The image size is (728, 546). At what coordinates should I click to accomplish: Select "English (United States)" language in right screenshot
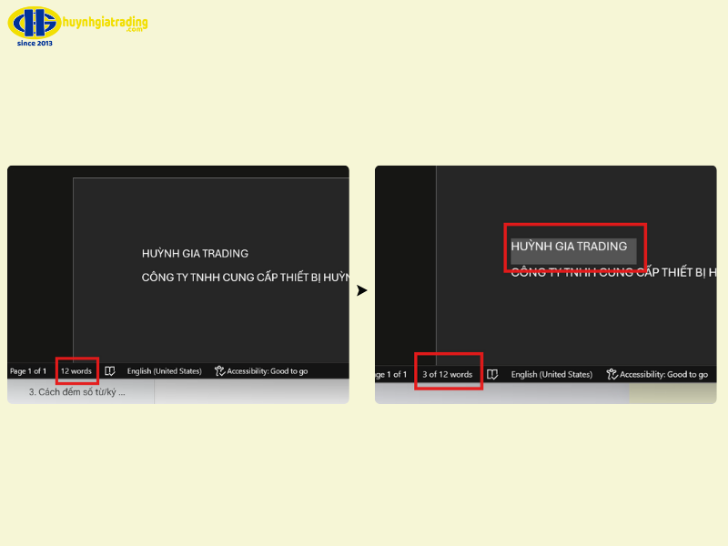[551, 374]
